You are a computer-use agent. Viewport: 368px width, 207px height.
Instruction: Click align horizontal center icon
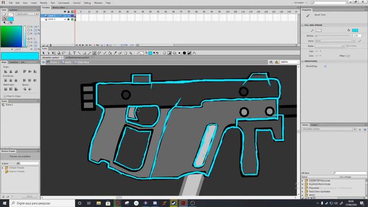pyautogui.click(x=11, y=71)
